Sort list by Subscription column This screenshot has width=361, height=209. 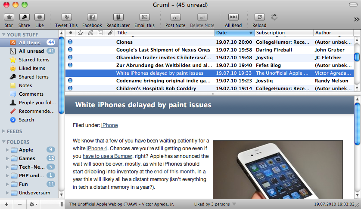pos(283,33)
